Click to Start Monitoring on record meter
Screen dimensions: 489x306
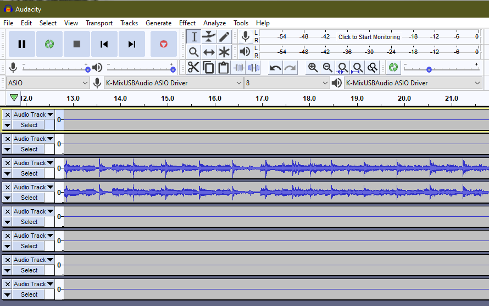[x=369, y=37]
